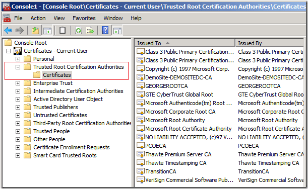Click PCOECA in Issued By column

point(249,146)
